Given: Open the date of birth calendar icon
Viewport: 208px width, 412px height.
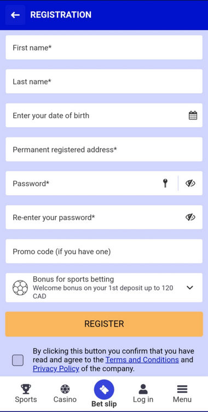Looking at the screenshot, I should 193,116.
